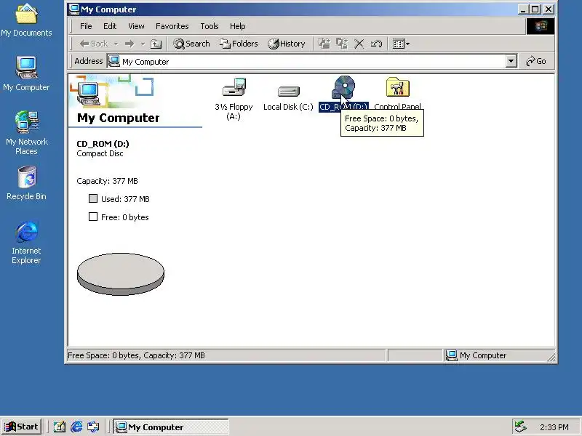
Task: Click the 2:33 PM clock
Action: [554, 427]
